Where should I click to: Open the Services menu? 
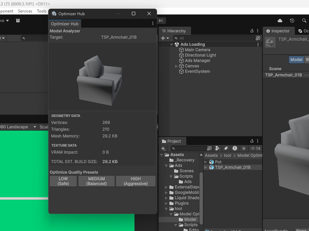tap(25, 11)
